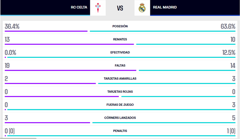Click the Córners Lanzados label

coord(120,118)
